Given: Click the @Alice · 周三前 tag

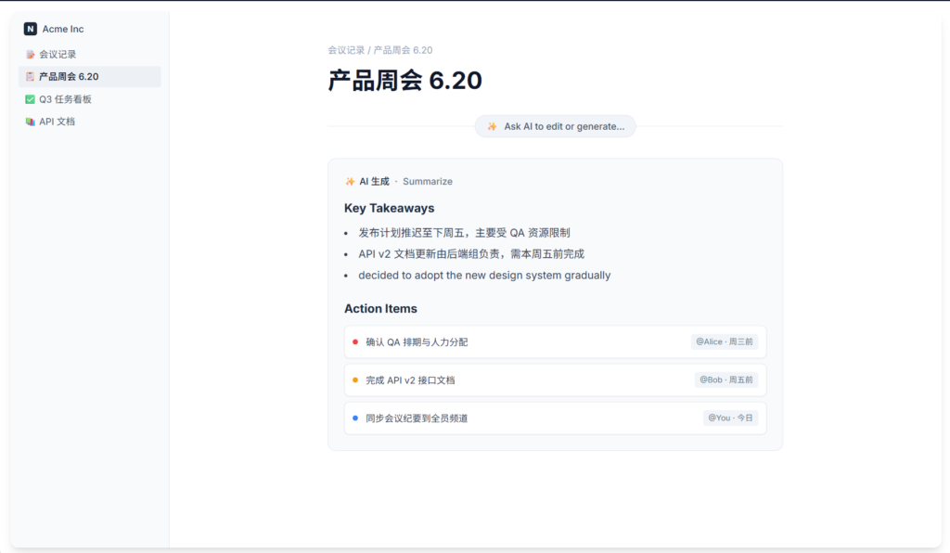Looking at the screenshot, I should tap(725, 341).
